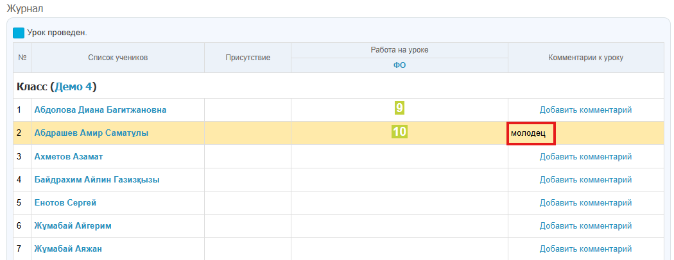This screenshot has width=674, height=260.
Task: Open student Жұмабай Аяжан
Action: click(x=68, y=249)
